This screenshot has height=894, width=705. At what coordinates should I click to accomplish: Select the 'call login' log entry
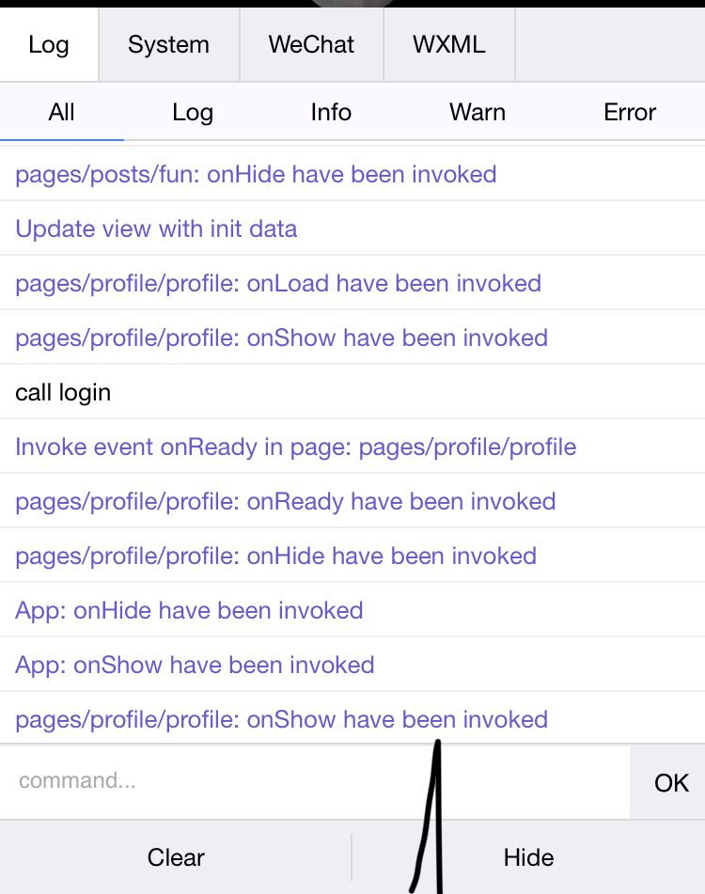pos(63,392)
